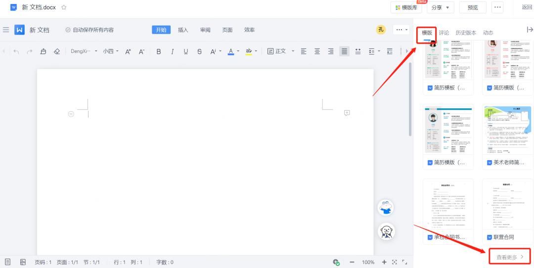
Task: Click the indent icon at toolbar end
Action: (390, 51)
